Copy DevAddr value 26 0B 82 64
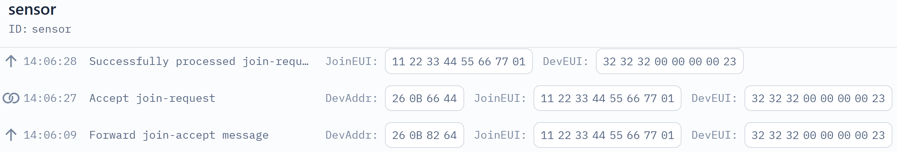897x152 pixels. point(424,135)
